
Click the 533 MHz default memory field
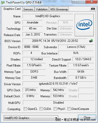click(59, 96)
